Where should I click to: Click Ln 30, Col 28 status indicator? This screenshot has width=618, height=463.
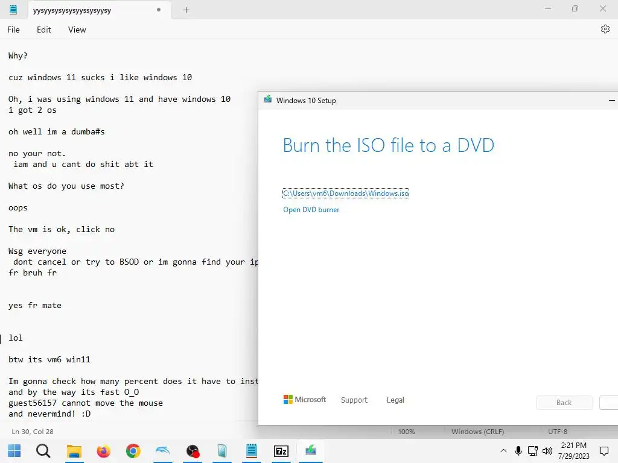click(x=33, y=432)
